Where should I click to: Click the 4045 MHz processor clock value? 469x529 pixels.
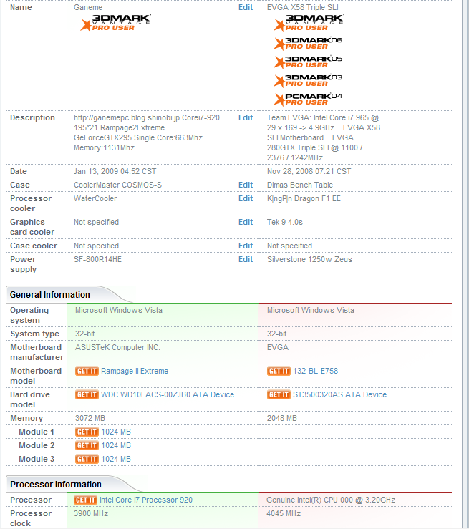pos(284,513)
